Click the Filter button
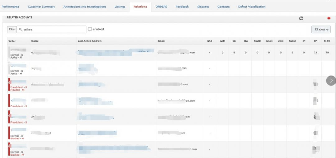This screenshot has width=336, height=158. (x=12, y=29)
